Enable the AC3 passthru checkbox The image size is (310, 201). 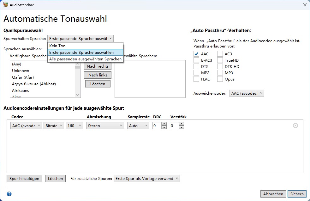click(x=220, y=54)
